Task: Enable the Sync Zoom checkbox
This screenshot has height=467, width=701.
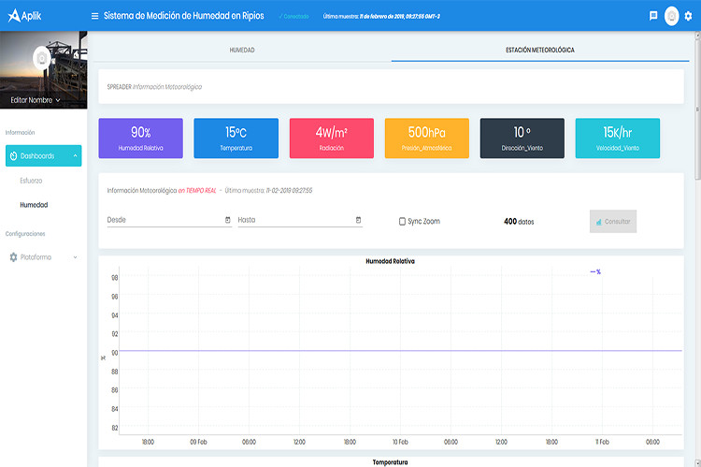Action: [x=402, y=222]
